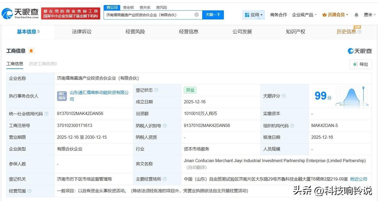Open the 费米 account dropdown
This screenshot has width=378, height=201.
(369, 14)
